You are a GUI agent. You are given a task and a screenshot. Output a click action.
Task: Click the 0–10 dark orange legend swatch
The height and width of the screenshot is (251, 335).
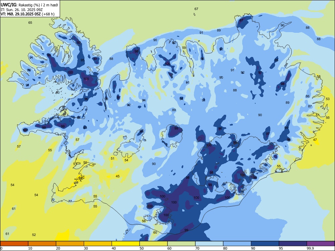(14, 244)
